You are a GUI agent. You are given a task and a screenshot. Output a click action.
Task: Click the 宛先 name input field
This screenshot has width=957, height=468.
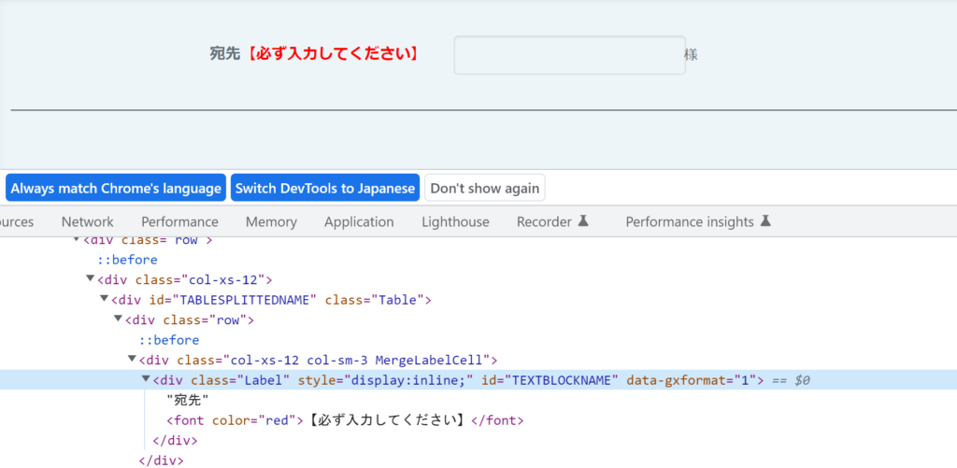coord(569,55)
